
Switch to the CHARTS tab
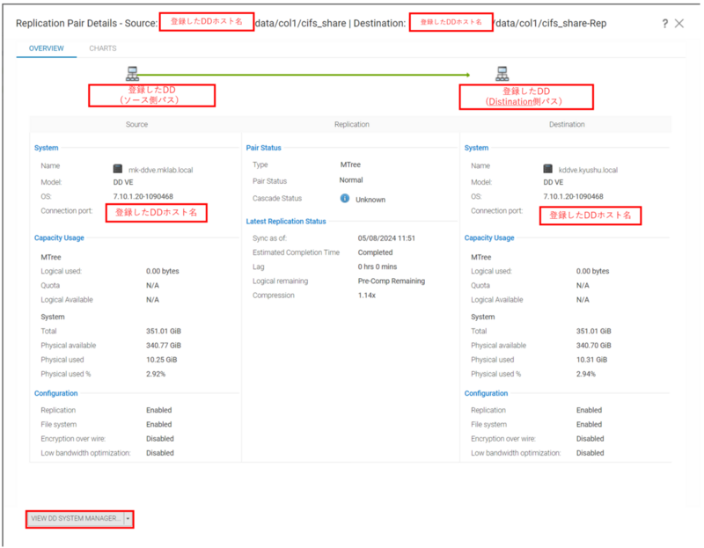tap(101, 48)
